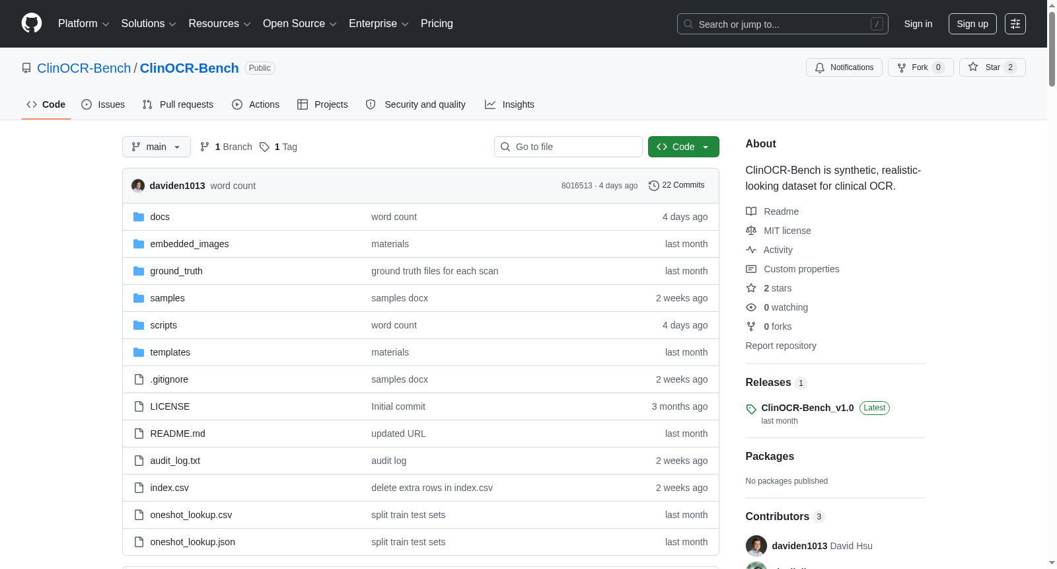The image size is (1057, 569).
Task: Open commit hash 8016513
Action: coord(577,186)
